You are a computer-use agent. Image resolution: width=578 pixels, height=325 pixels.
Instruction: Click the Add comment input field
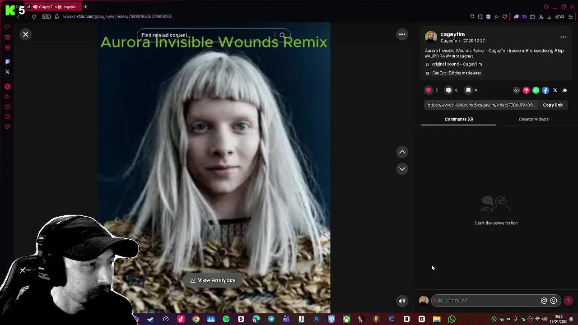point(485,301)
